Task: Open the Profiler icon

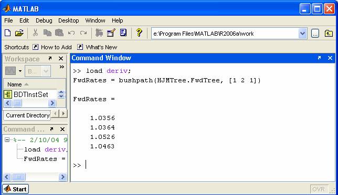Action: click(x=123, y=32)
